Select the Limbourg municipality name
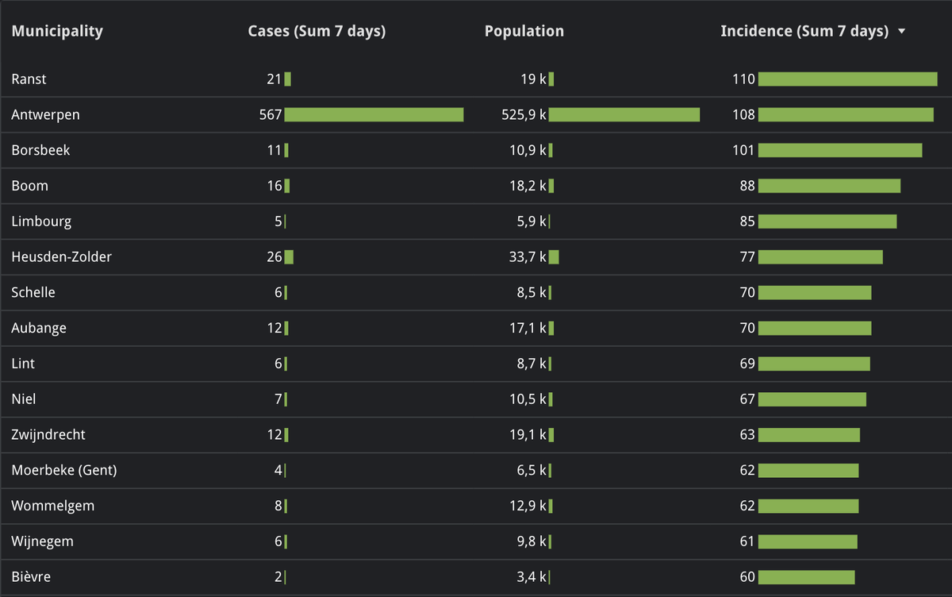 (x=41, y=221)
